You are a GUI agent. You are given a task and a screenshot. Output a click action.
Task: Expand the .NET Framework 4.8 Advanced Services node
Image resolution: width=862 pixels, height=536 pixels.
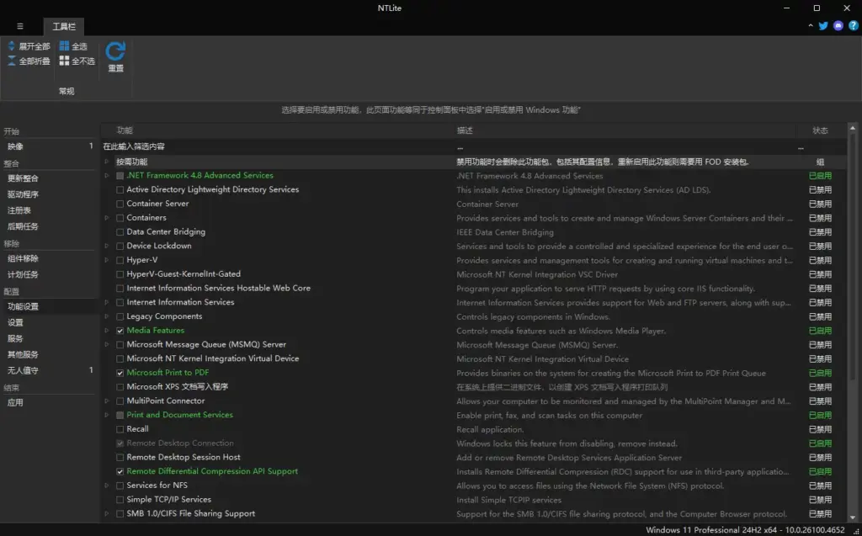tap(107, 176)
